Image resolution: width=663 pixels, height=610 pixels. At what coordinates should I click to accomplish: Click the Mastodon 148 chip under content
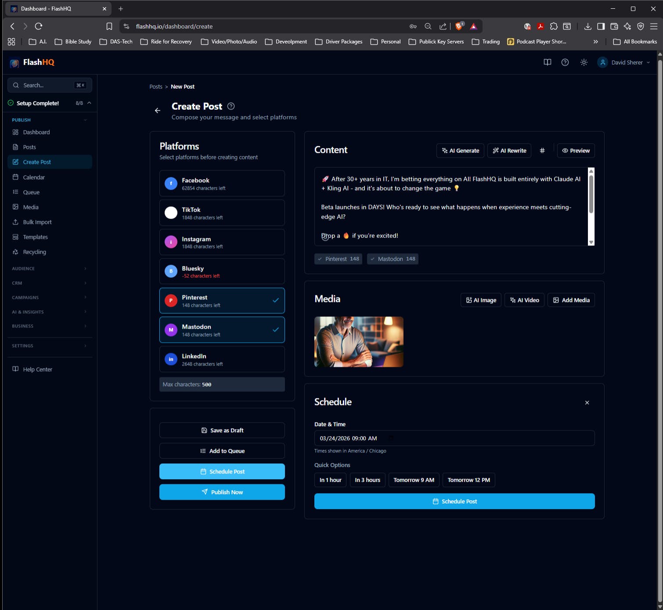393,259
